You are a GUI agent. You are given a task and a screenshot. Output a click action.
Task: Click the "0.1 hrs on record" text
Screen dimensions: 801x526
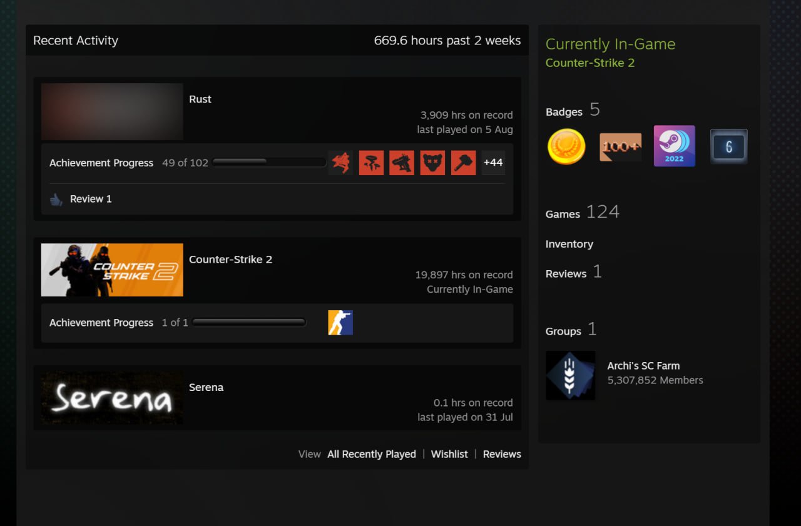[473, 403]
